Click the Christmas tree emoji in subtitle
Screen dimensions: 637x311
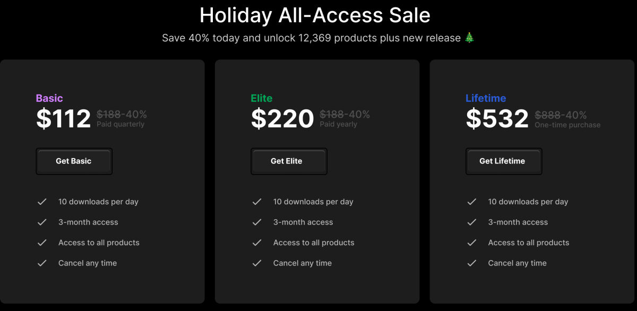tap(469, 38)
